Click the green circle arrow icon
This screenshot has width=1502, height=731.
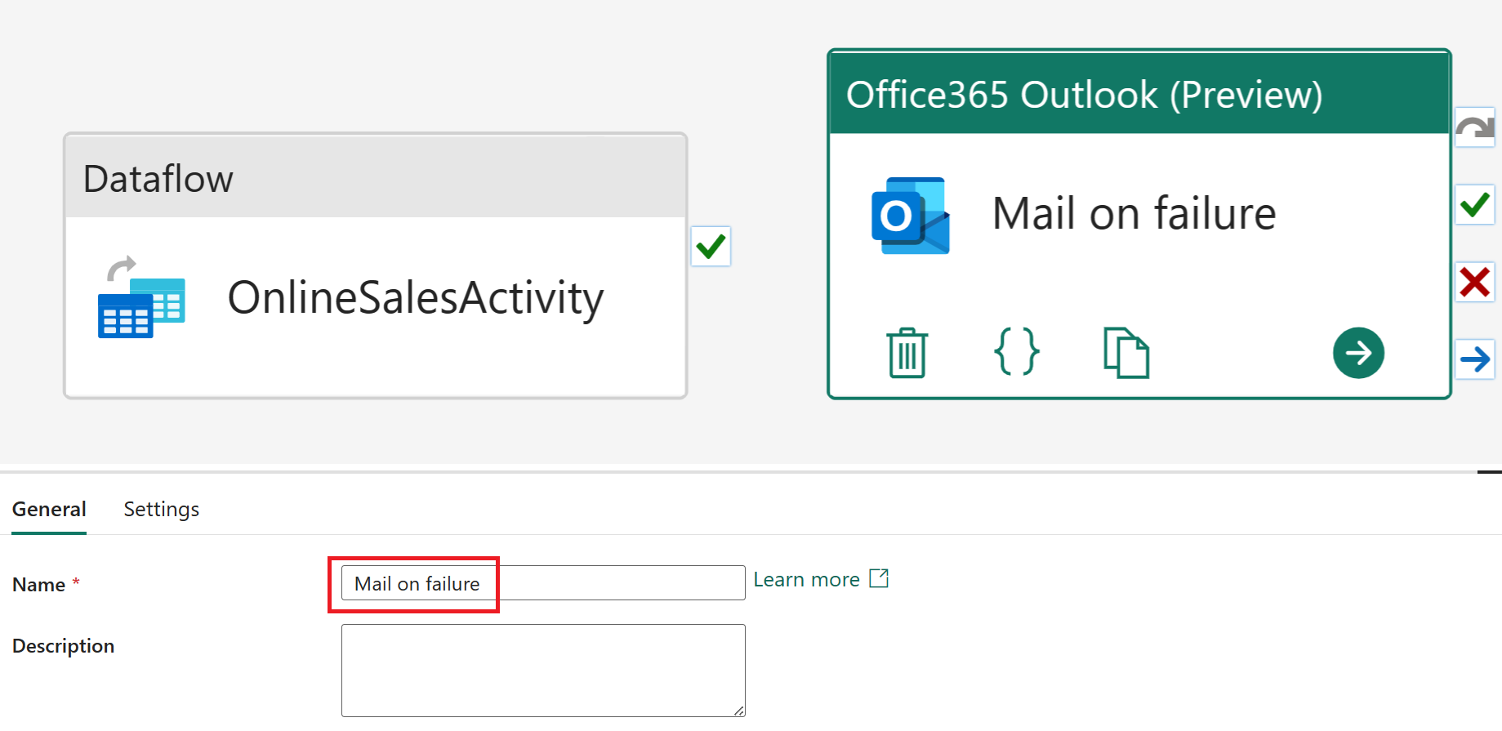click(x=1357, y=353)
